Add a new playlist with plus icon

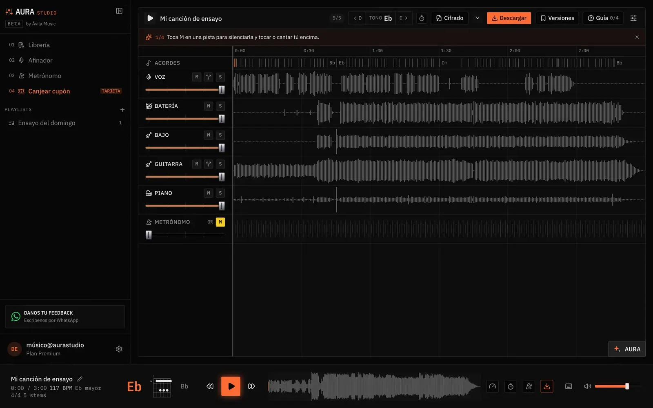[x=122, y=110]
